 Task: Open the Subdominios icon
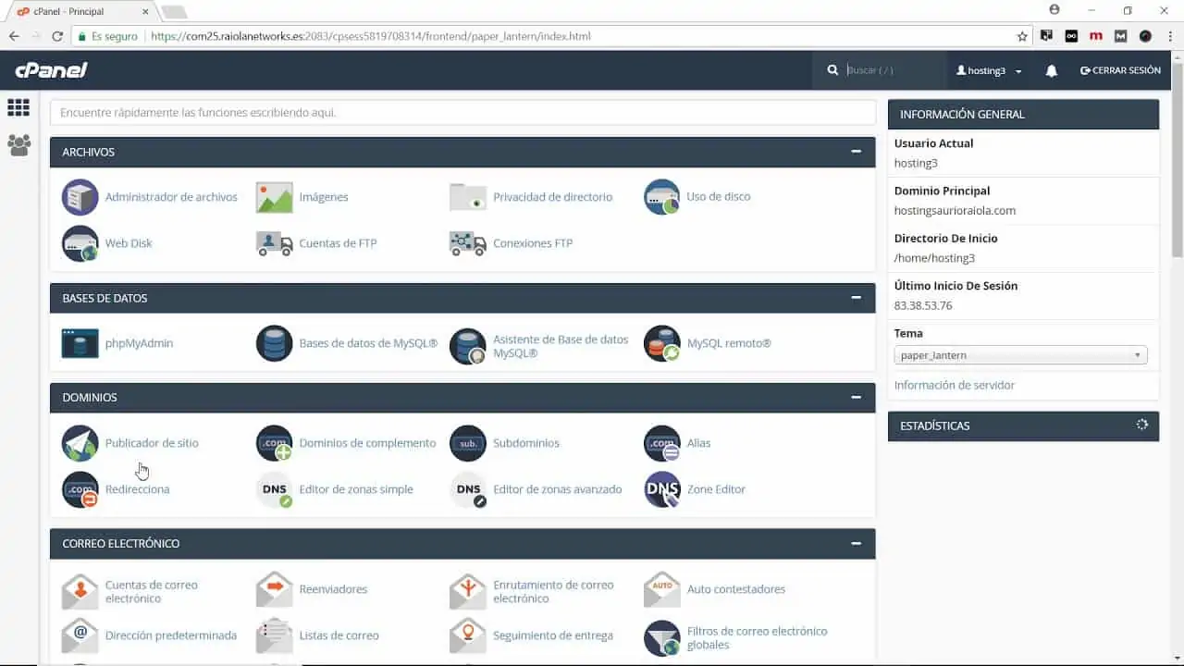[x=468, y=443]
